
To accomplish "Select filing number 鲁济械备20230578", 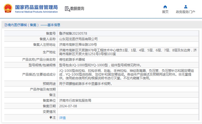I will 73,34.
